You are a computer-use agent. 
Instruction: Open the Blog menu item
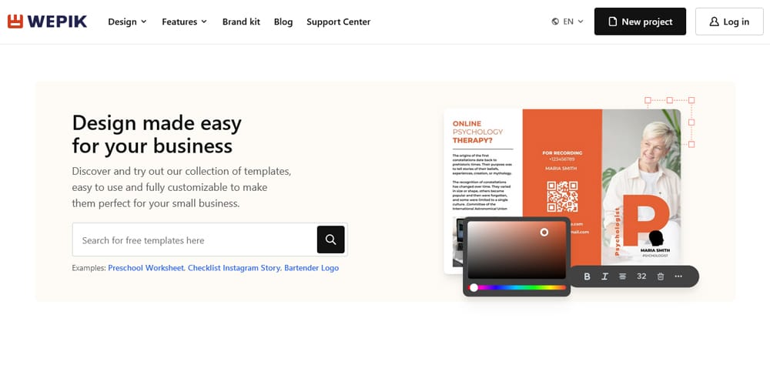tap(283, 22)
